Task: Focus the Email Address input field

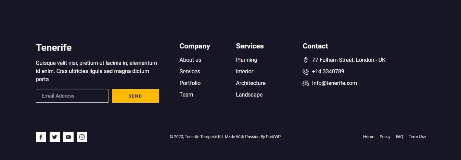Action: (72, 96)
